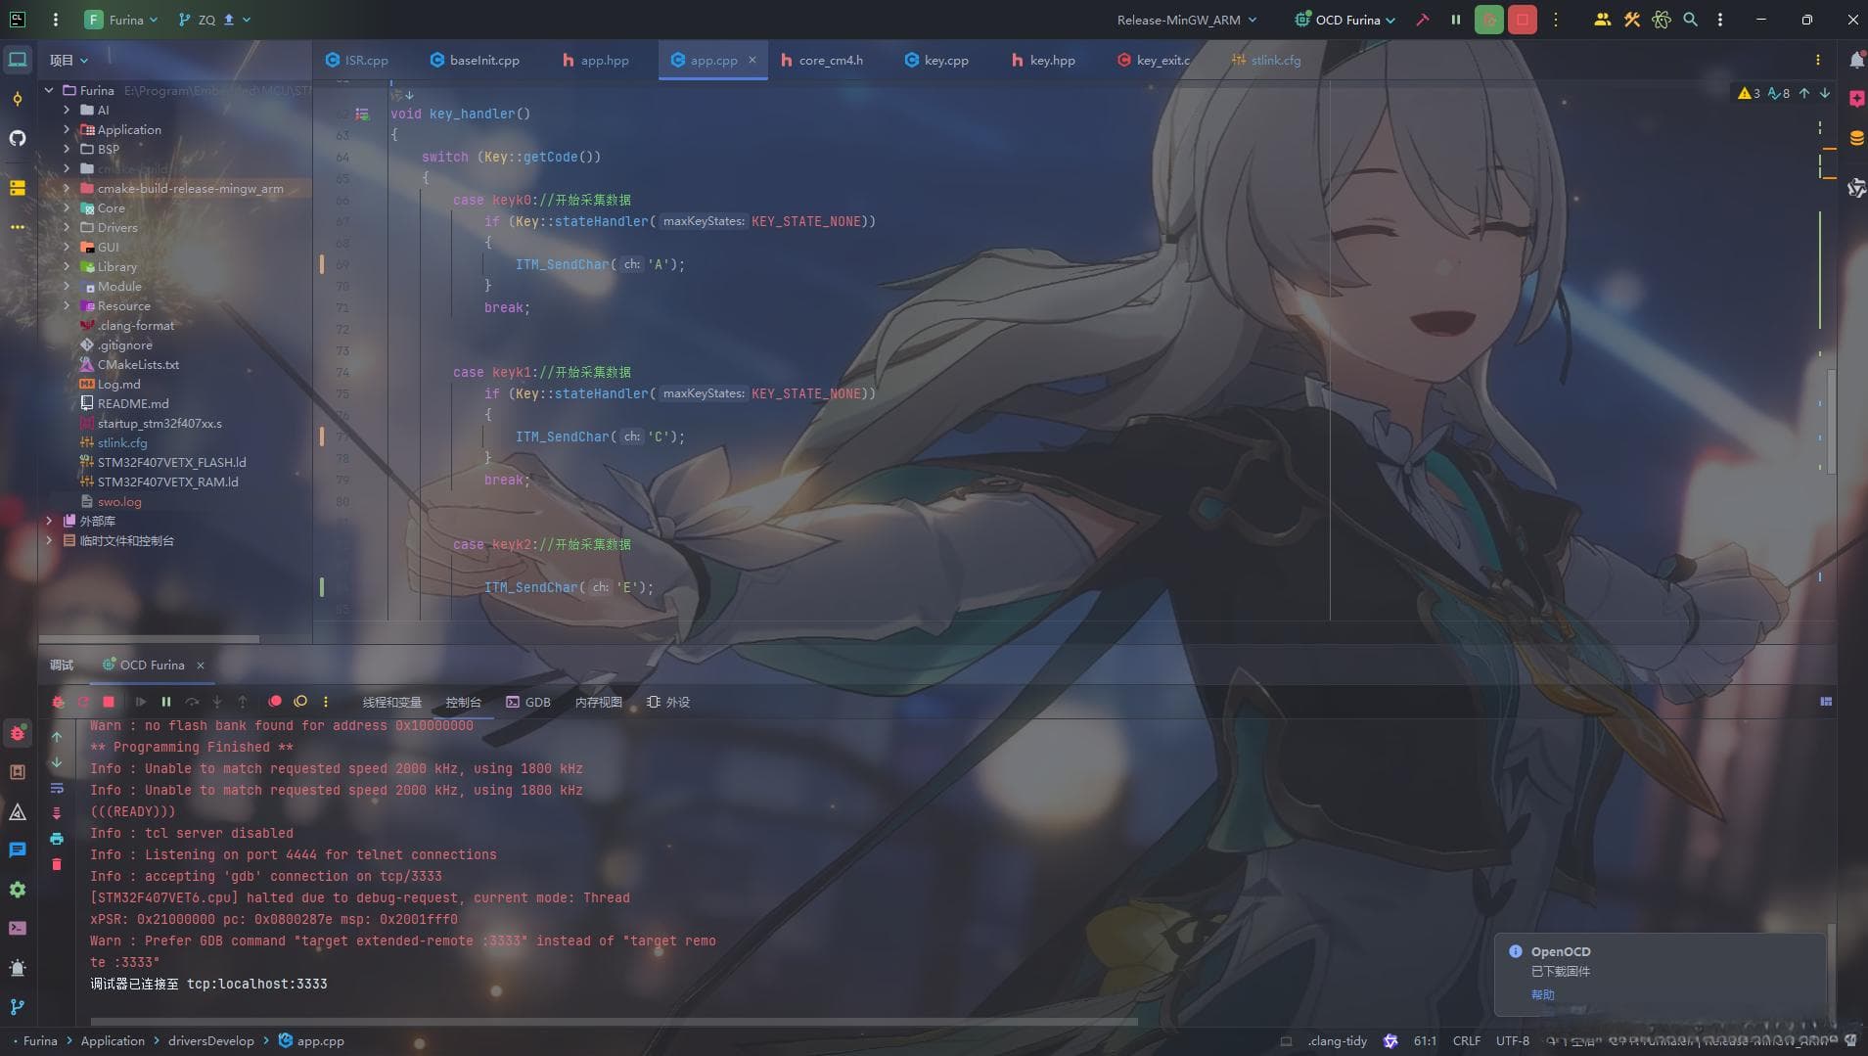Image resolution: width=1868 pixels, height=1056 pixels.
Task: Expand the 外部库 node
Action: click(49, 521)
